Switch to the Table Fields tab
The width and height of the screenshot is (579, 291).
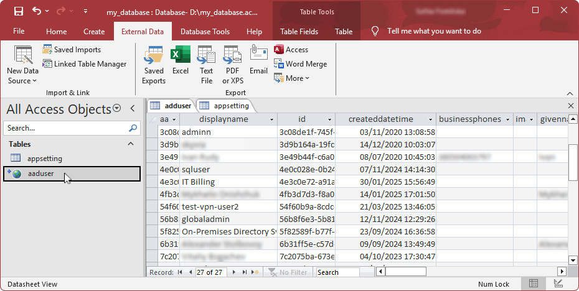[x=299, y=31]
